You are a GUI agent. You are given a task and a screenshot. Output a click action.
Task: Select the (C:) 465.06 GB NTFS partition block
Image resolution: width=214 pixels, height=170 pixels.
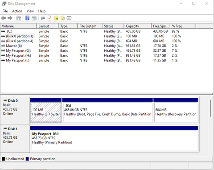pos(107,110)
